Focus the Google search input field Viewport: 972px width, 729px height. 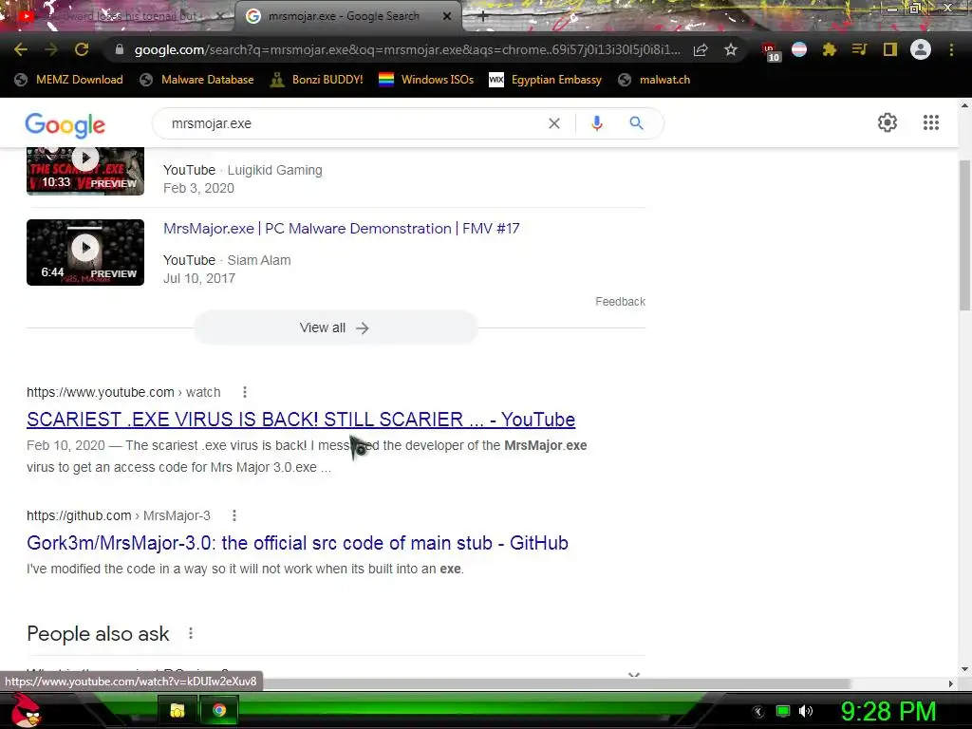click(353, 123)
